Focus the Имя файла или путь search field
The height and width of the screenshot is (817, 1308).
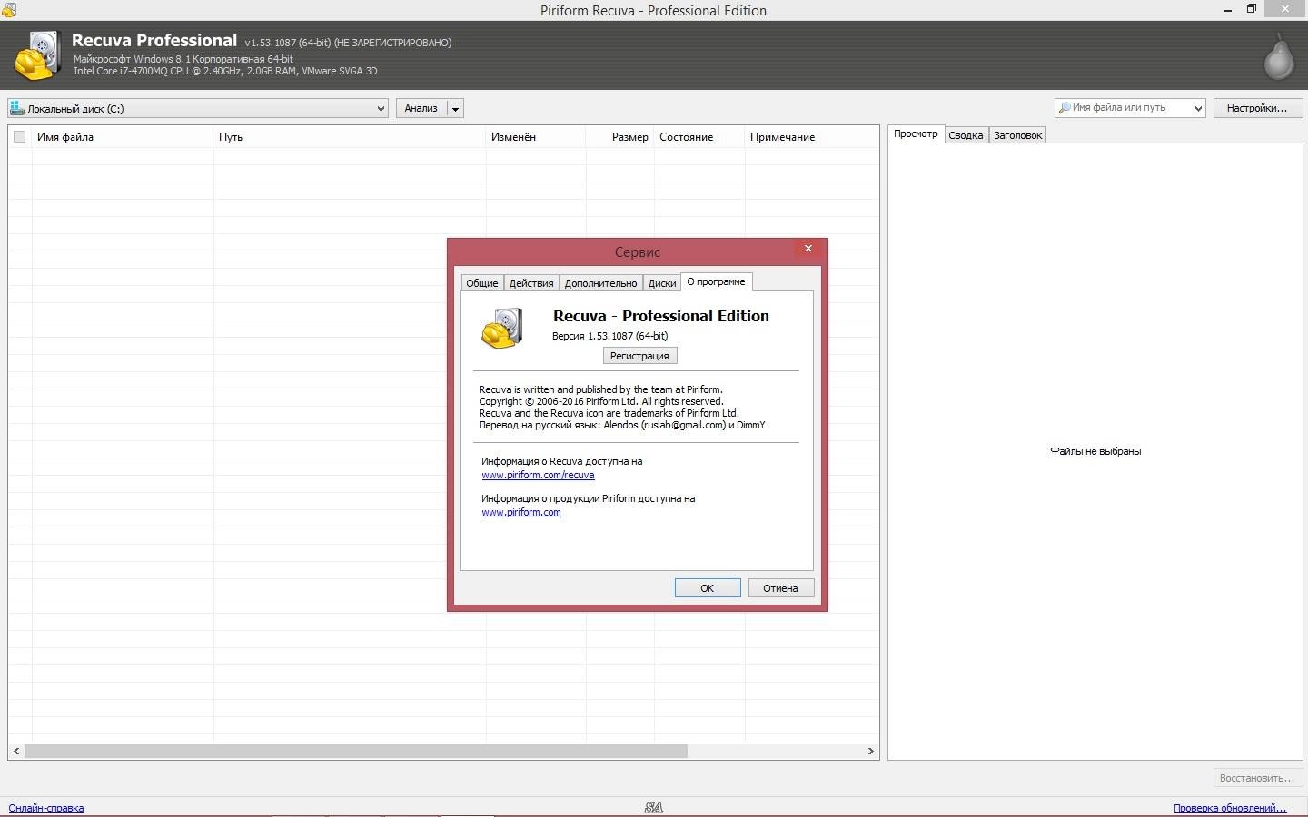point(1130,108)
